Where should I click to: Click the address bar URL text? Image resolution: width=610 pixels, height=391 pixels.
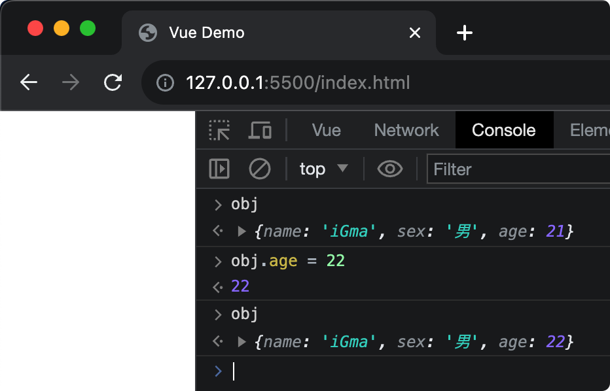click(298, 83)
